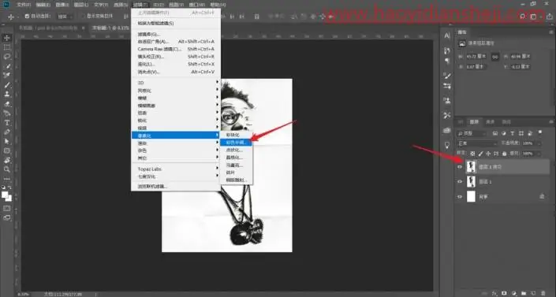Choose Camera Raw filter menu item
The width and height of the screenshot is (556, 297).
point(176,49)
